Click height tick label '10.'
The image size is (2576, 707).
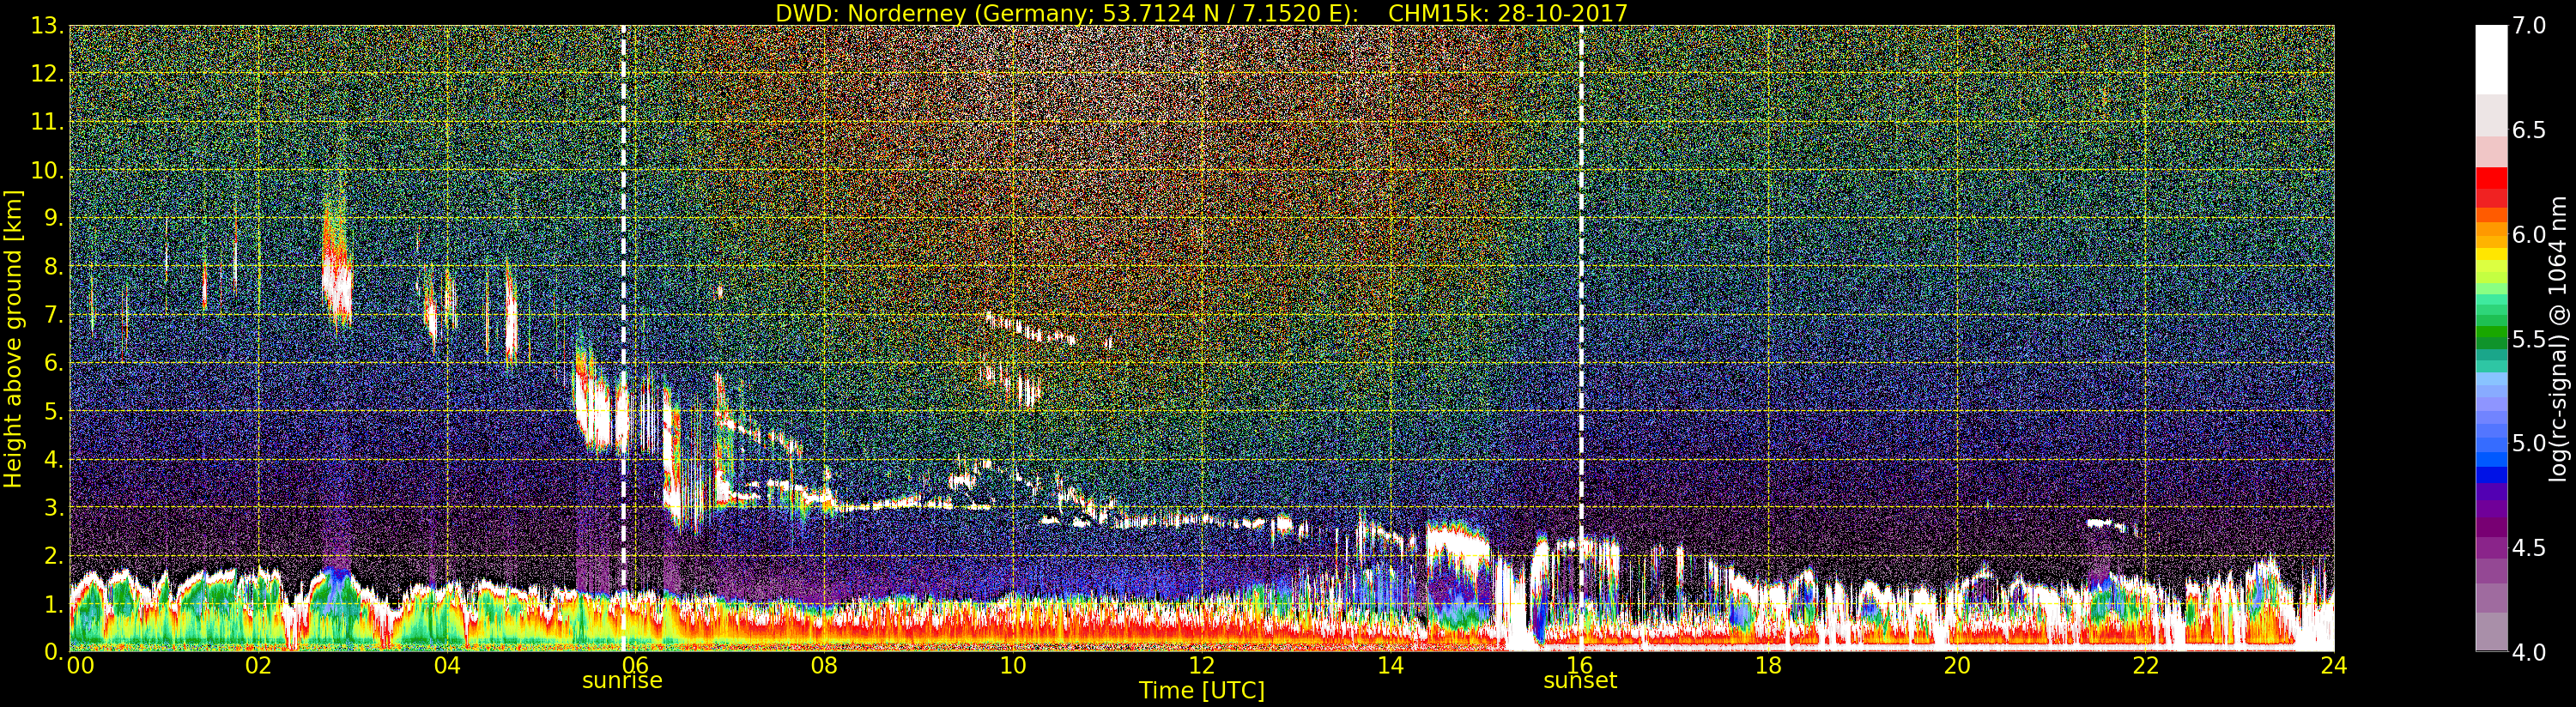(x=47, y=170)
